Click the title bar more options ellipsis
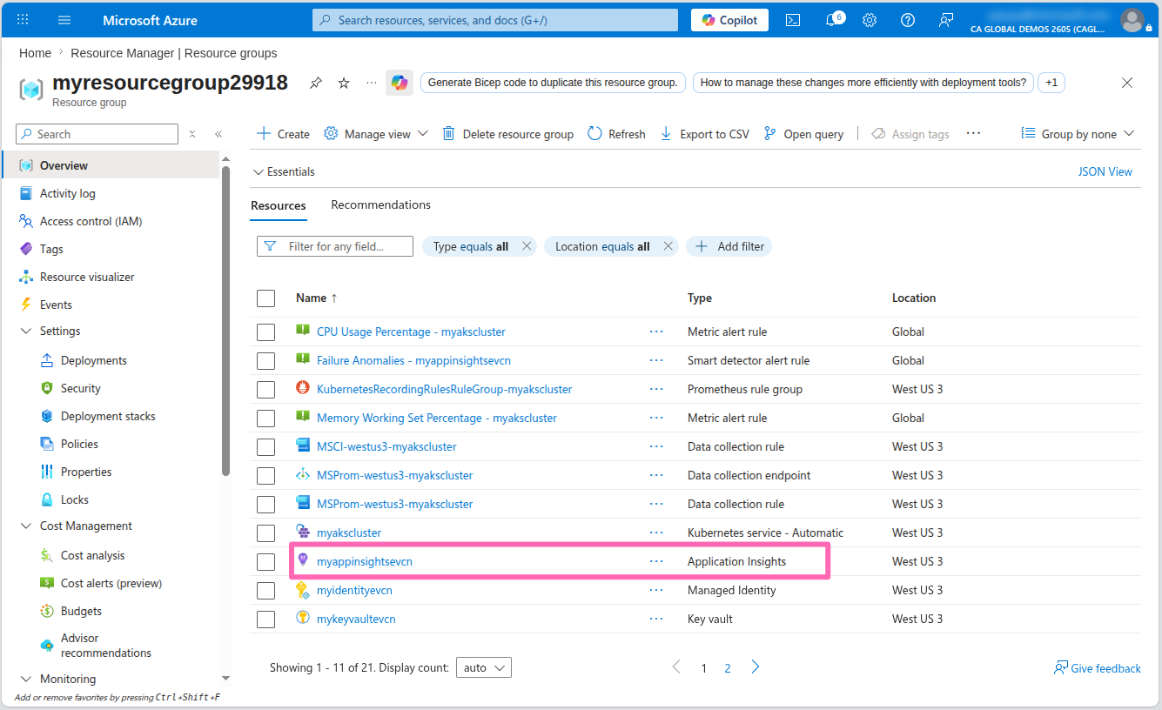Image resolution: width=1162 pixels, height=710 pixels. click(372, 83)
